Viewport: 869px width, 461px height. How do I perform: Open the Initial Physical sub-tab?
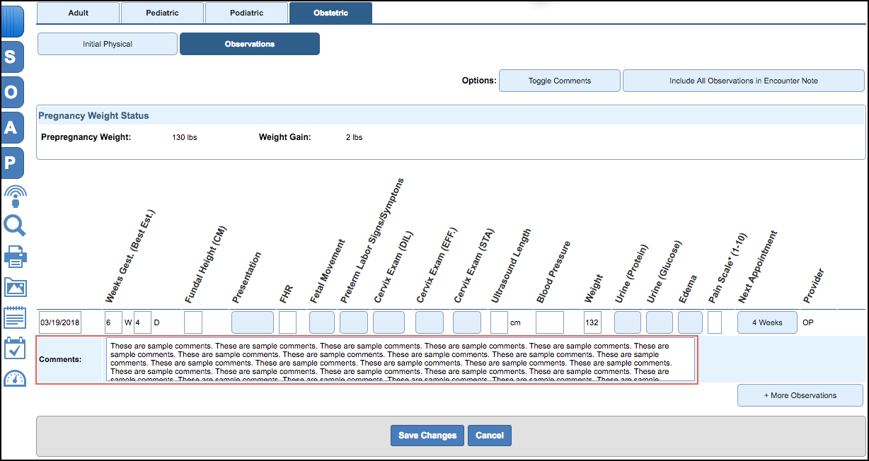click(x=108, y=44)
